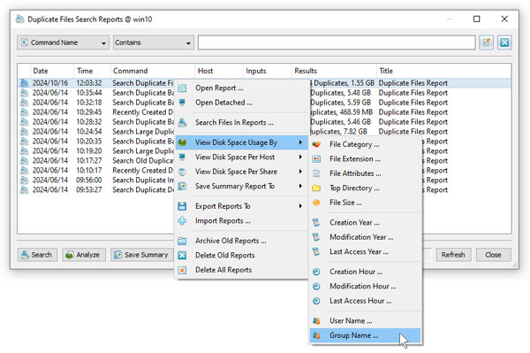Click the Search Files In Reports icon

pyautogui.click(x=182, y=122)
